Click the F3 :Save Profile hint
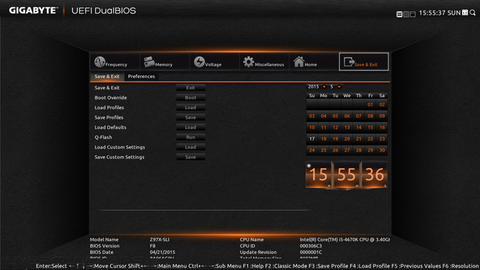The image size is (480, 270). point(329,266)
